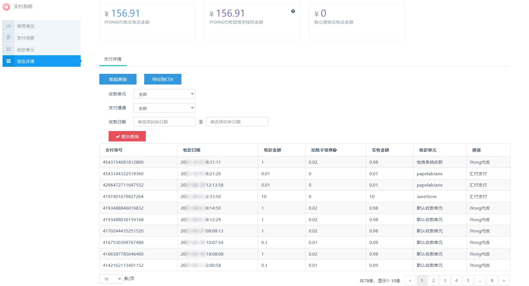Go to page 5

pos(468,280)
